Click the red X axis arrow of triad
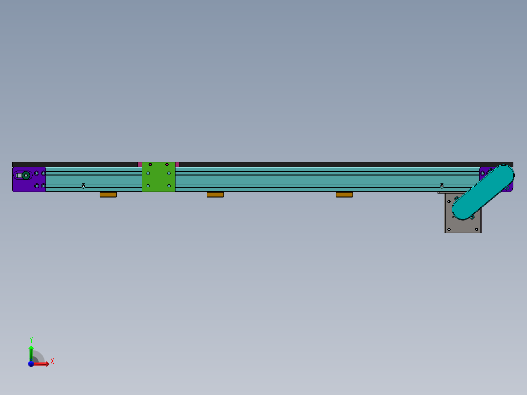Screen dimensions: 527x395 (42, 364)
